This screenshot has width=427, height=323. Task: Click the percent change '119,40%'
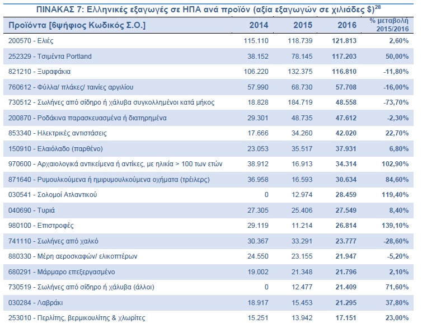pos(395,195)
